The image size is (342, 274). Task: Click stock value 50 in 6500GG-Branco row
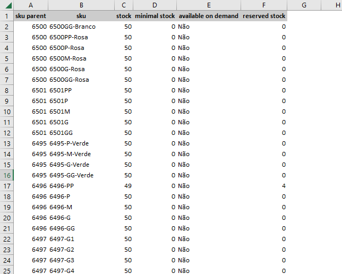tap(124, 27)
